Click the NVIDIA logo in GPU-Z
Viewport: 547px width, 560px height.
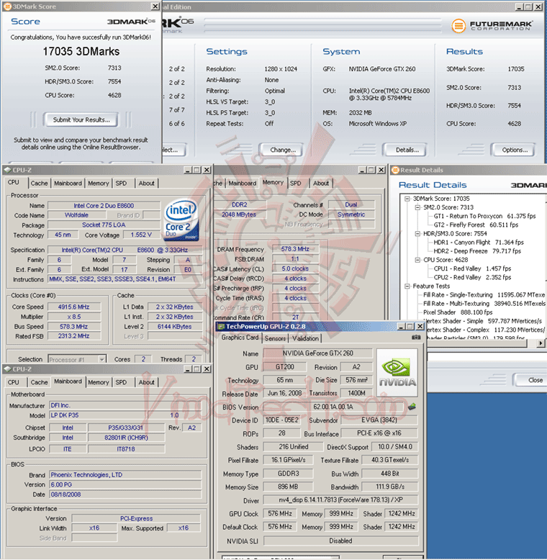tap(397, 373)
